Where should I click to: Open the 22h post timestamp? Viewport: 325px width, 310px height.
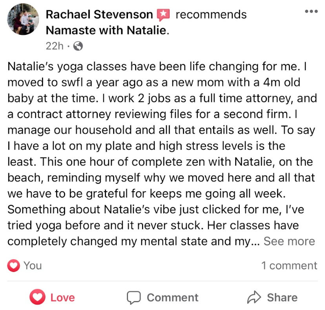point(54,46)
